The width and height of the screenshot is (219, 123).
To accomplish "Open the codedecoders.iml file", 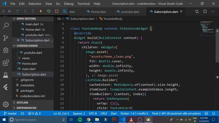I will [x=33, y=96].
